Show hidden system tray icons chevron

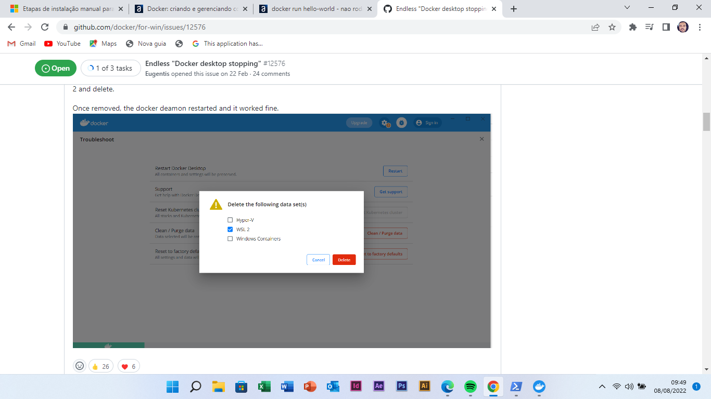[602, 387]
